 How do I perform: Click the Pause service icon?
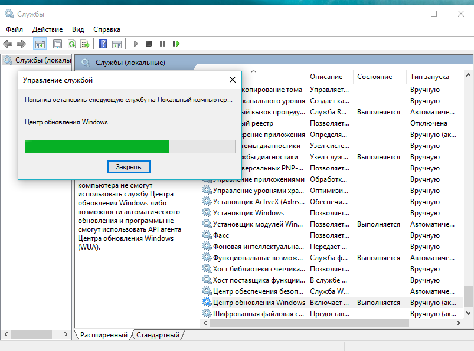pos(162,44)
